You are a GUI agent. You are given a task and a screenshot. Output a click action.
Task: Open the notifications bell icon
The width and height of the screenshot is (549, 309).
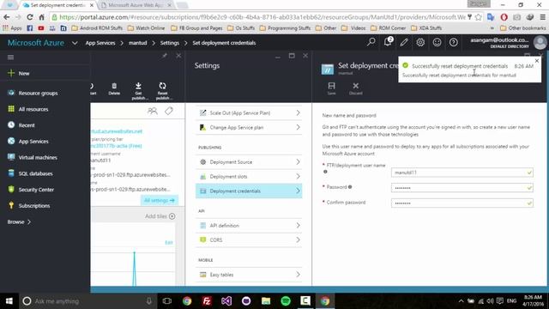[388, 42]
